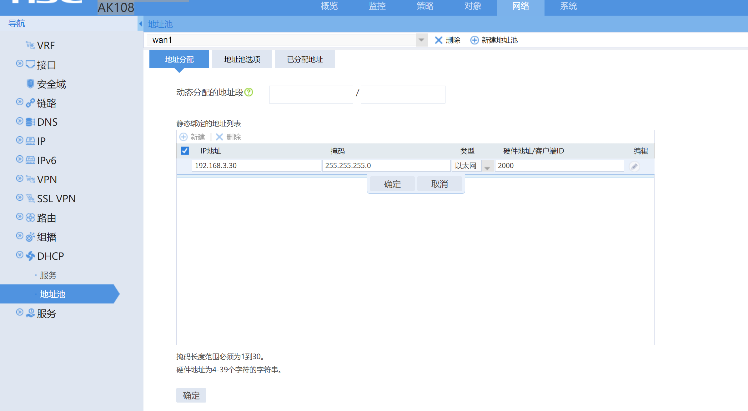The image size is (748, 411).
Task: Expand the 接口 tree node
Action: (20, 64)
